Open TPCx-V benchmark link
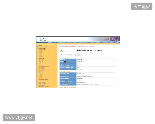 [x=41, y=64]
